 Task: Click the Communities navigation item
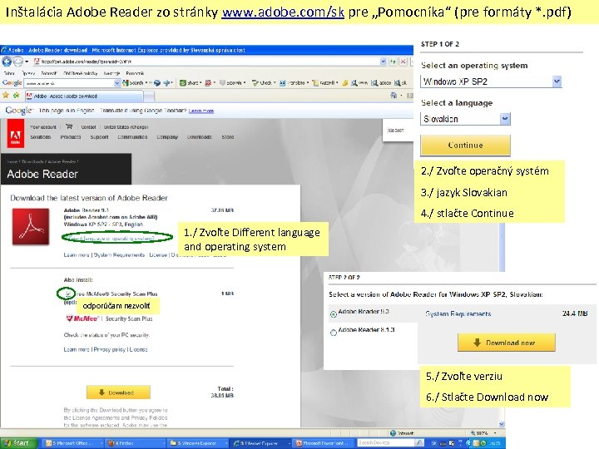(x=132, y=136)
